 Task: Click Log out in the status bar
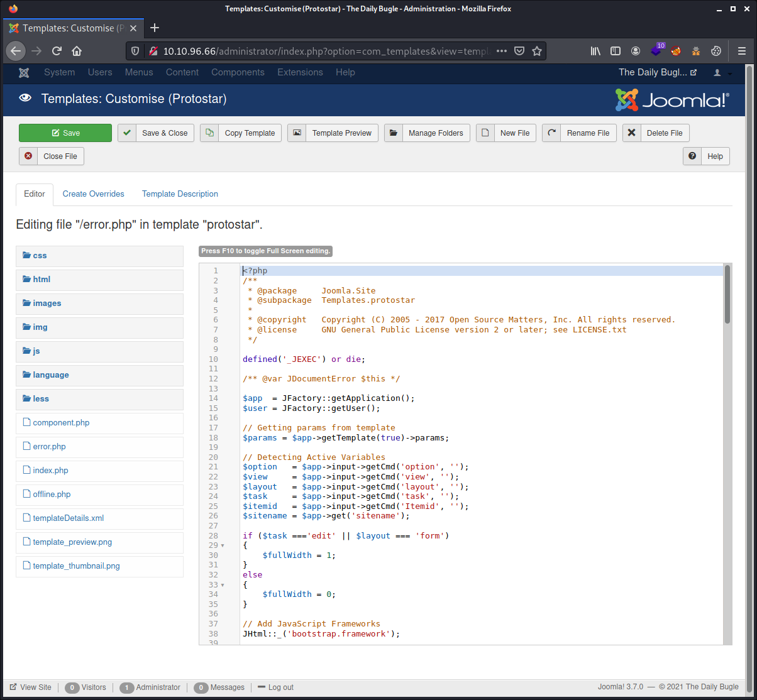tap(276, 687)
